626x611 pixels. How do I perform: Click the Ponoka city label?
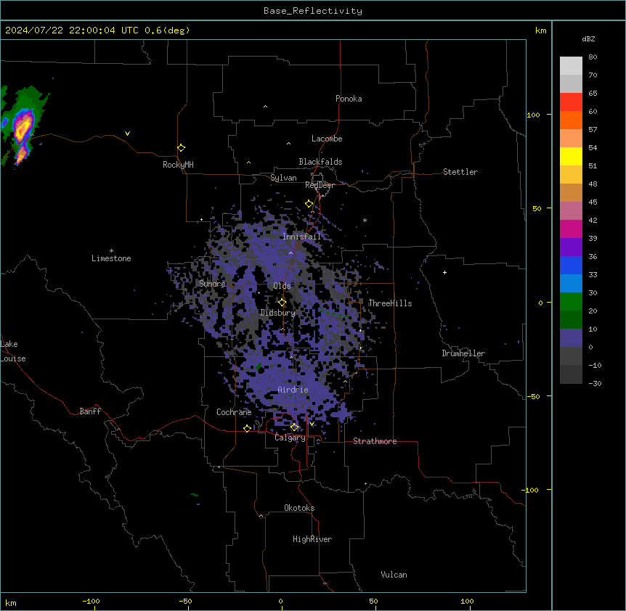[349, 99]
